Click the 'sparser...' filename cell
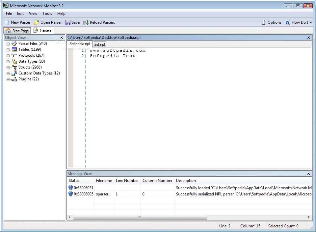The height and width of the screenshot is (232, 316). [104, 194]
